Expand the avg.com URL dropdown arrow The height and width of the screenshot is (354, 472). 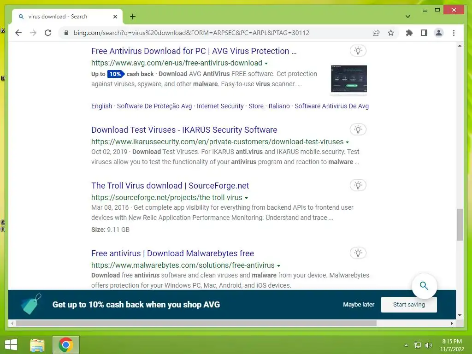coord(266,63)
